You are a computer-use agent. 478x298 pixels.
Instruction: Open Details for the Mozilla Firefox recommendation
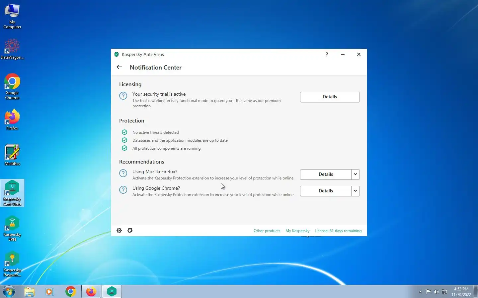tap(326, 174)
